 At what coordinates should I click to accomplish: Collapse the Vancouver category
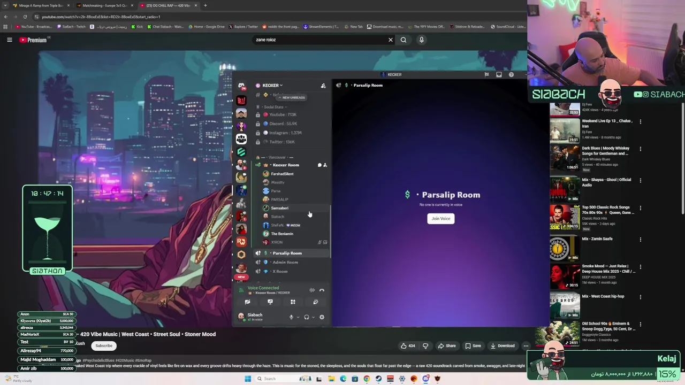click(x=277, y=158)
